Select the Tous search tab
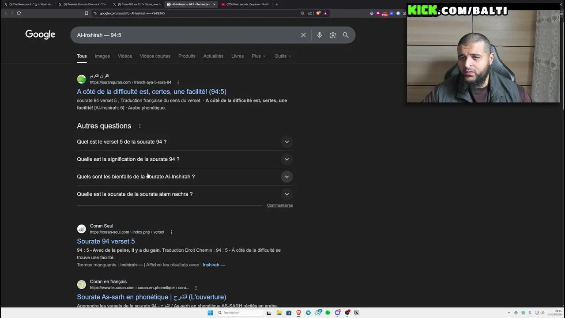Image resolution: width=565 pixels, height=318 pixels. click(82, 56)
